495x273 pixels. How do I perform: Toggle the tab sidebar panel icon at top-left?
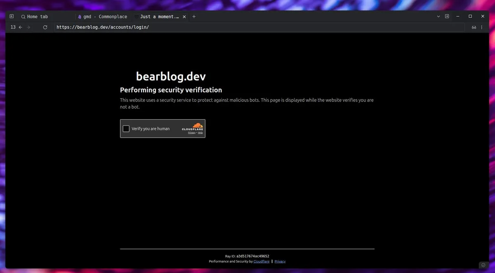coord(12,17)
